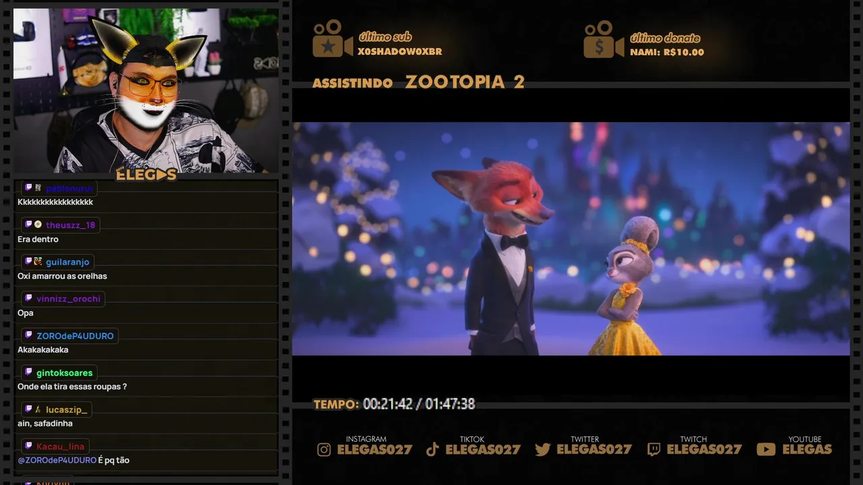Click the streamer webcam feed
Image resolution: width=863 pixels, height=485 pixels.
146,90
